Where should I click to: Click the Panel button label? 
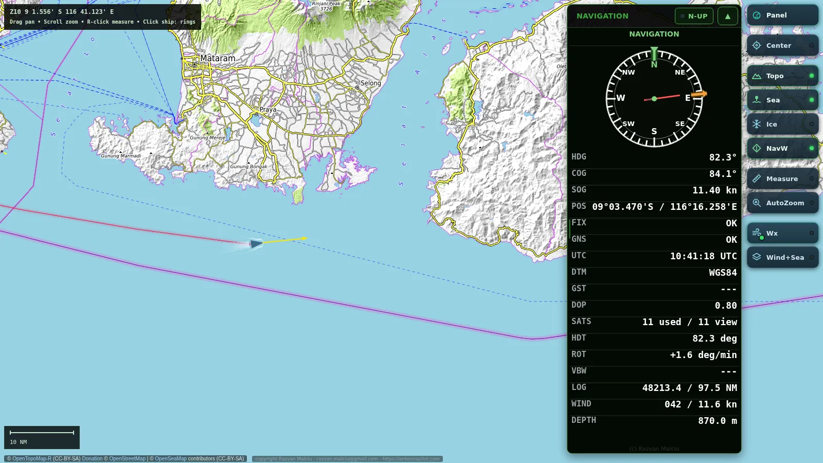click(776, 15)
